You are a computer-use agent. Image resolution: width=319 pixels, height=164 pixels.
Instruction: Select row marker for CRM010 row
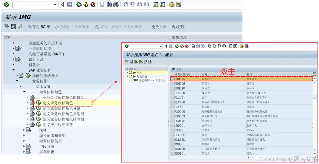(x=172, y=88)
